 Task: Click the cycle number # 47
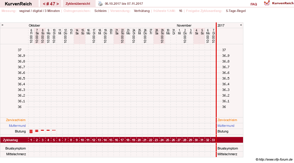[x=51, y=4]
